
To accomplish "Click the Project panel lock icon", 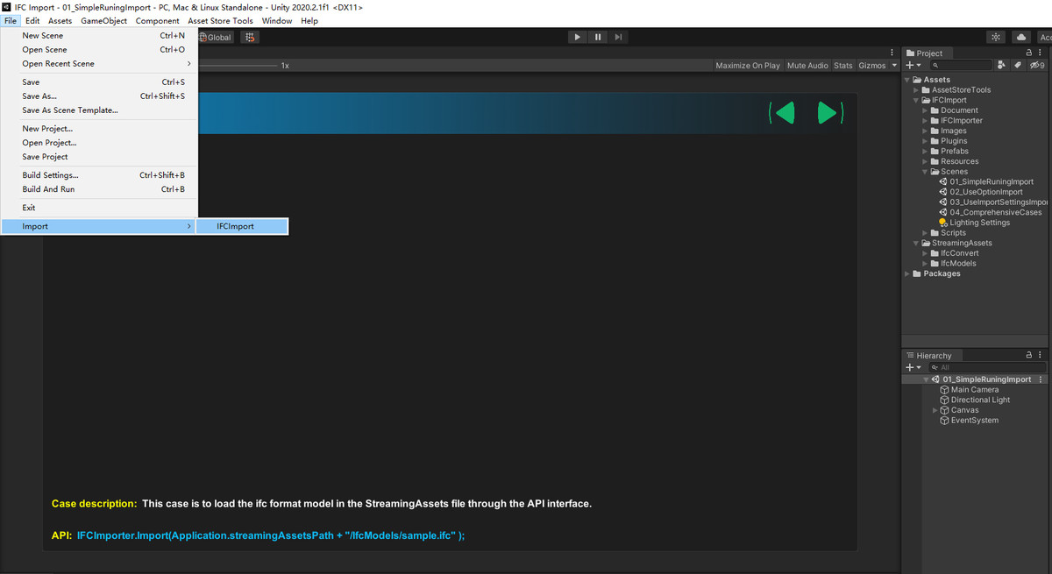I will (x=1028, y=53).
